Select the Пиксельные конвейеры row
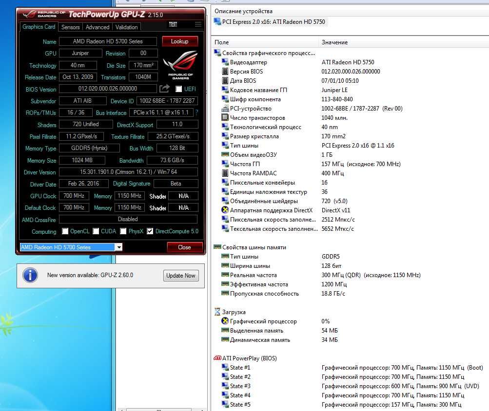489x411 pixels. coord(274,182)
